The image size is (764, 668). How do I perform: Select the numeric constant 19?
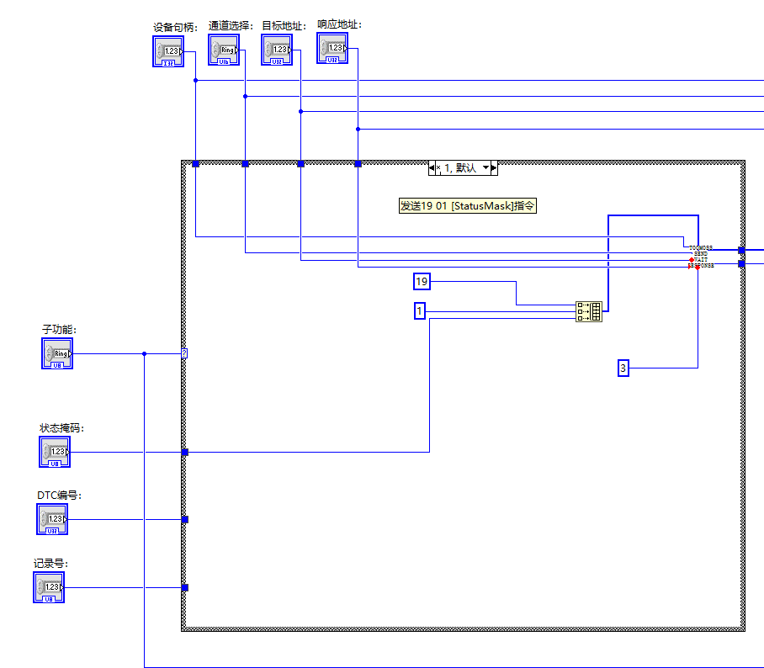pyautogui.click(x=422, y=282)
